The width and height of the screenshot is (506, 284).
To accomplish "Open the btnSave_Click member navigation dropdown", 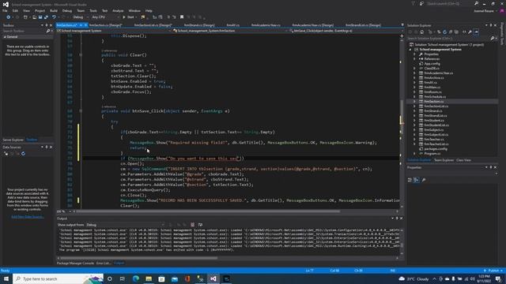I will [x=345, y=31].
